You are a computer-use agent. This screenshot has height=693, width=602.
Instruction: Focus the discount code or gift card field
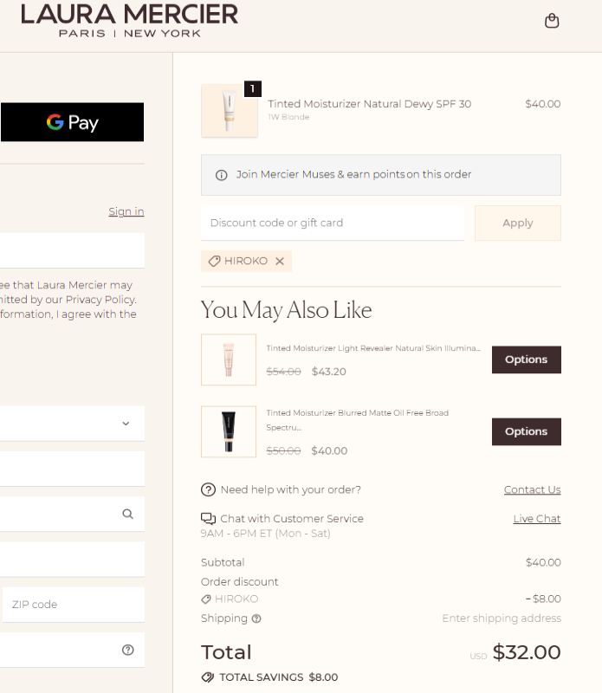(332, 223)
